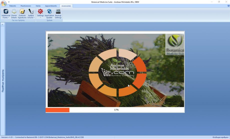Click the Version v1.03 status text

7,137
